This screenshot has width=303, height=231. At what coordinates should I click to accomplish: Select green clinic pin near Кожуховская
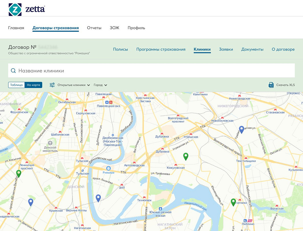(x=186, y=156)
